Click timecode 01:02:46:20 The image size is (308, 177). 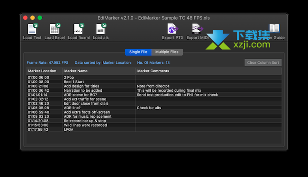38,104
